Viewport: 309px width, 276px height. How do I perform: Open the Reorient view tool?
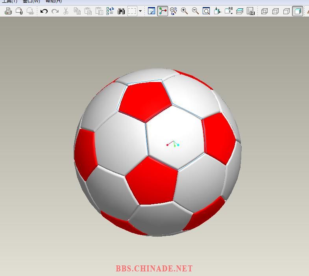click(217, 11)
